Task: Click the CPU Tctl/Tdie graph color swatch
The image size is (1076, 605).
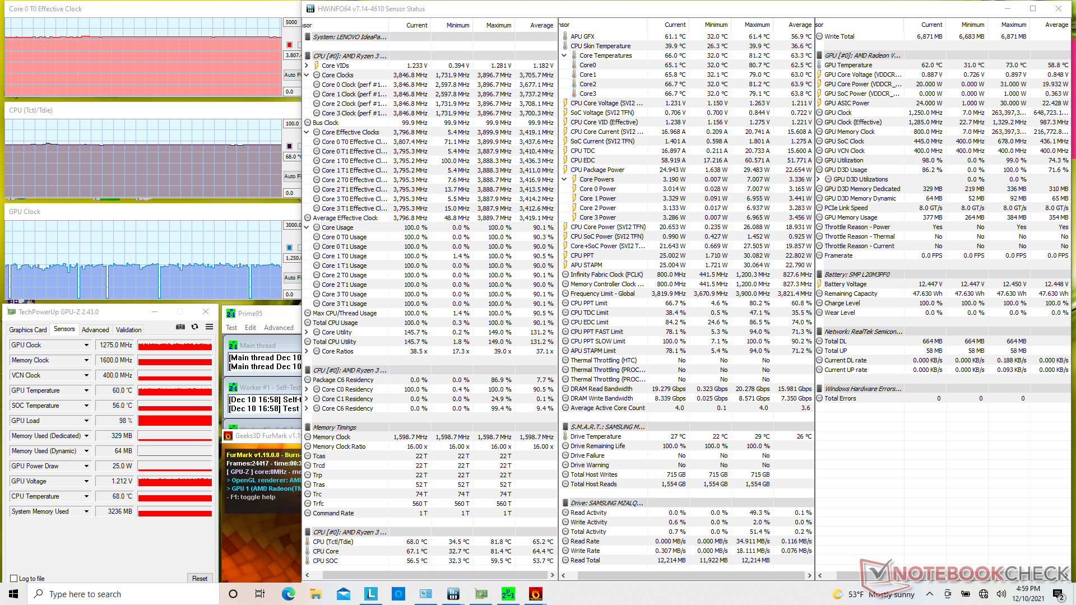Action: (x=289, y=146)
